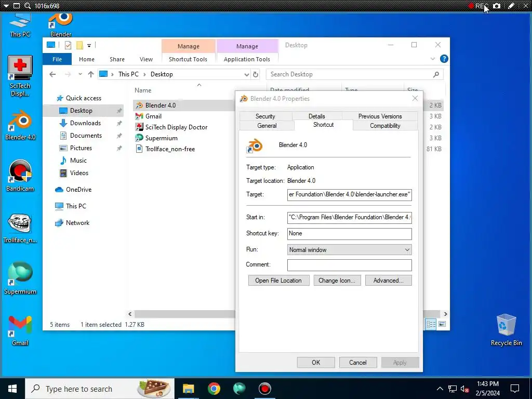
Task: Switch Explorer to large icons view
Action: [x=442, y=324]
